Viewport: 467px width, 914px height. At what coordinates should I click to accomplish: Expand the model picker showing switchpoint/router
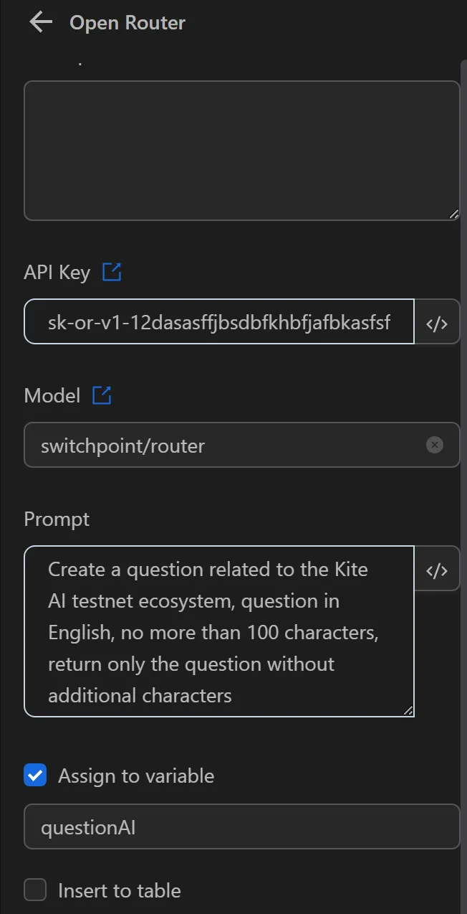(215, 445)
